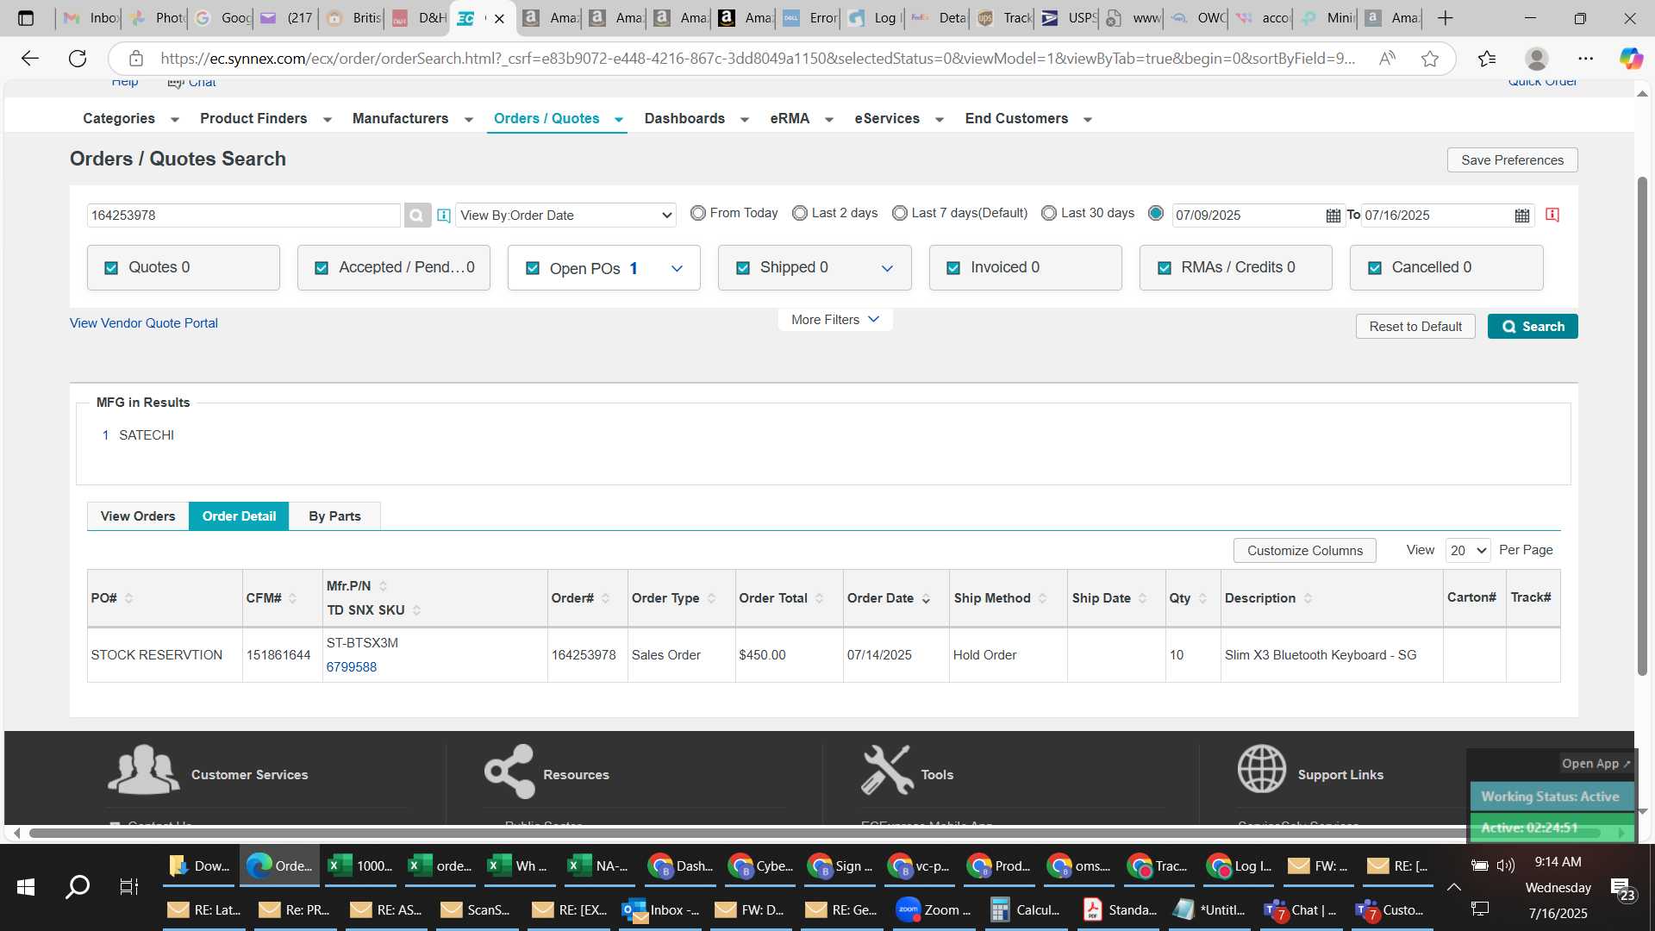Sort by Order Type column arrows
1655x931 pixels.
[x=711, y=598]
